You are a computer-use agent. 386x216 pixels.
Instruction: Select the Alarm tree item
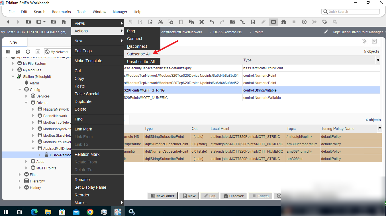click(x=34, y=83)
